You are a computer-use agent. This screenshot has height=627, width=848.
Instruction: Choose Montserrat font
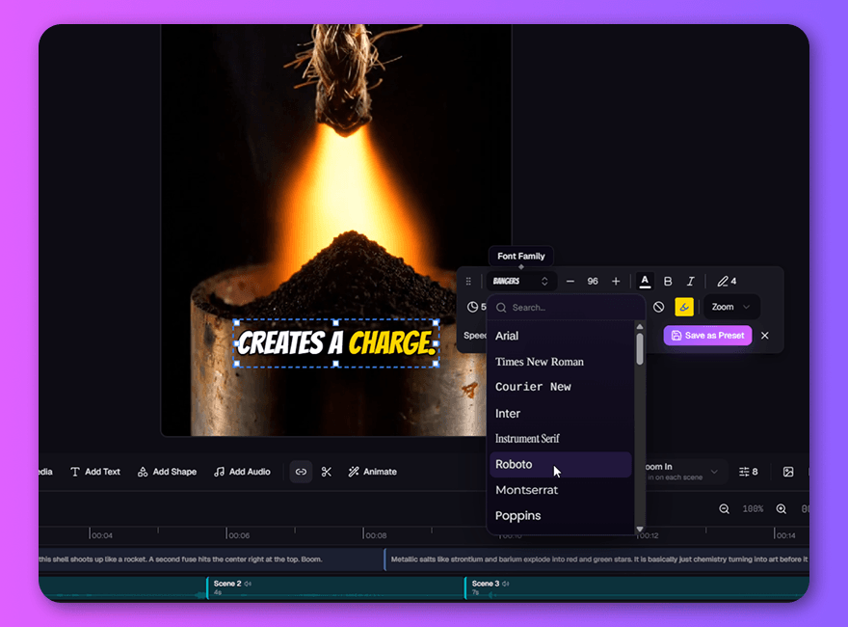click(560, 490)
